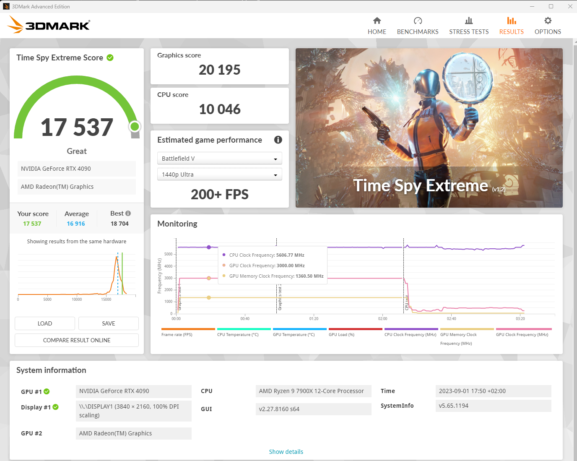Click the Benchmarks gauge icon
Screen dimensions: 577x461
pos(418,21)
